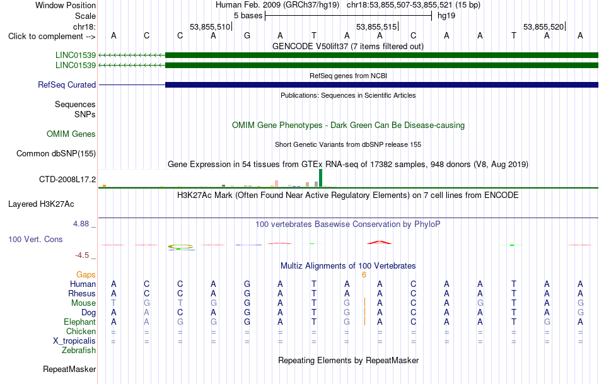Click the OMIM Gene Phenotypes track title

tap(349, 125)
